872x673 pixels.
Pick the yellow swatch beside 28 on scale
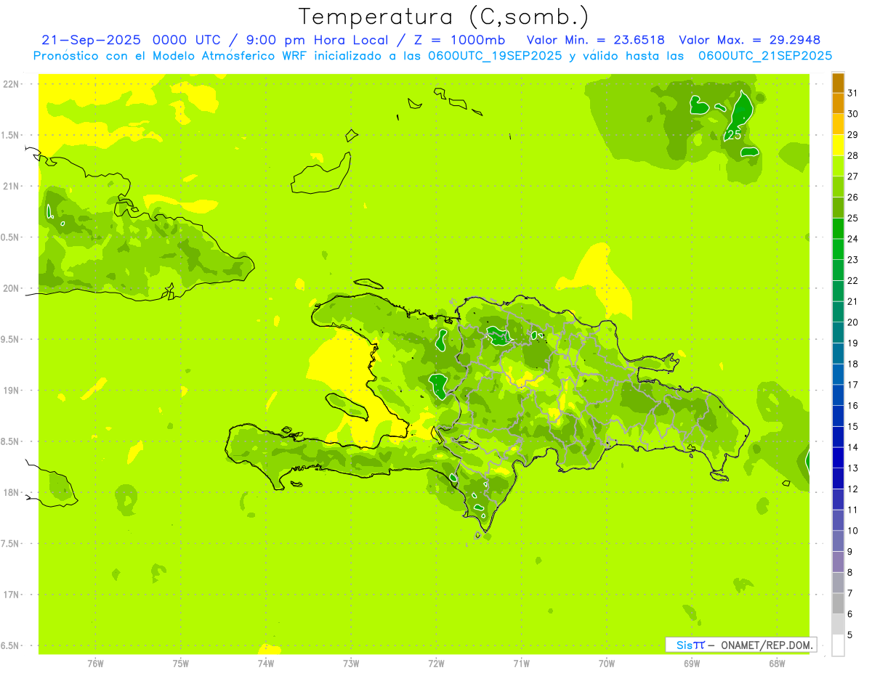coord(838,146)
